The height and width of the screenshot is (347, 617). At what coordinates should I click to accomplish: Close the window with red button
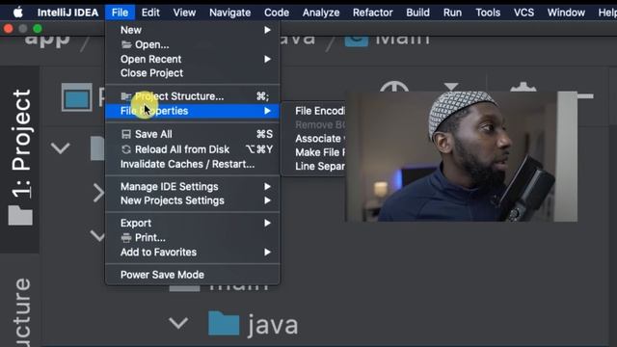point(9,28)
